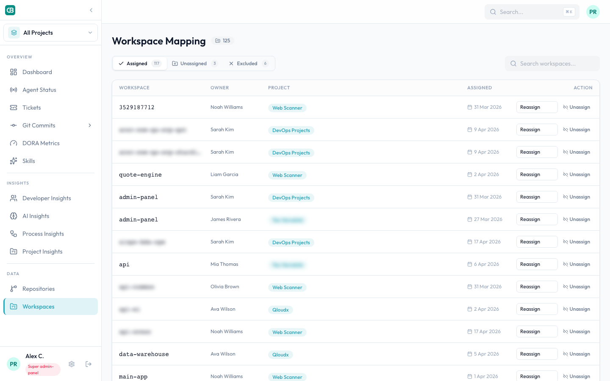Reassign the data-warehouse workspace
The width and height of the screenshot is (610, 381).
tap(537, 354)
